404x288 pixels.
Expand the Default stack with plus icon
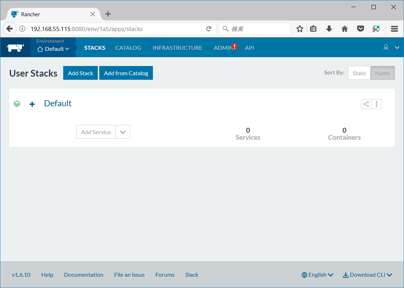[x=32, y=104]
